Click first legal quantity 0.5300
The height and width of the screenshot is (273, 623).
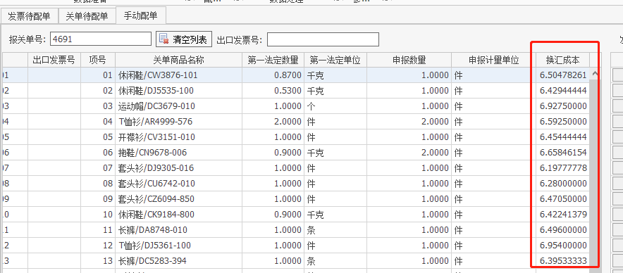click(x=288, y=91)
